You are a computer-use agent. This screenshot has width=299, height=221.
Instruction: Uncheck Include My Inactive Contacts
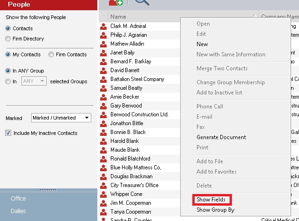pos(8,134)
